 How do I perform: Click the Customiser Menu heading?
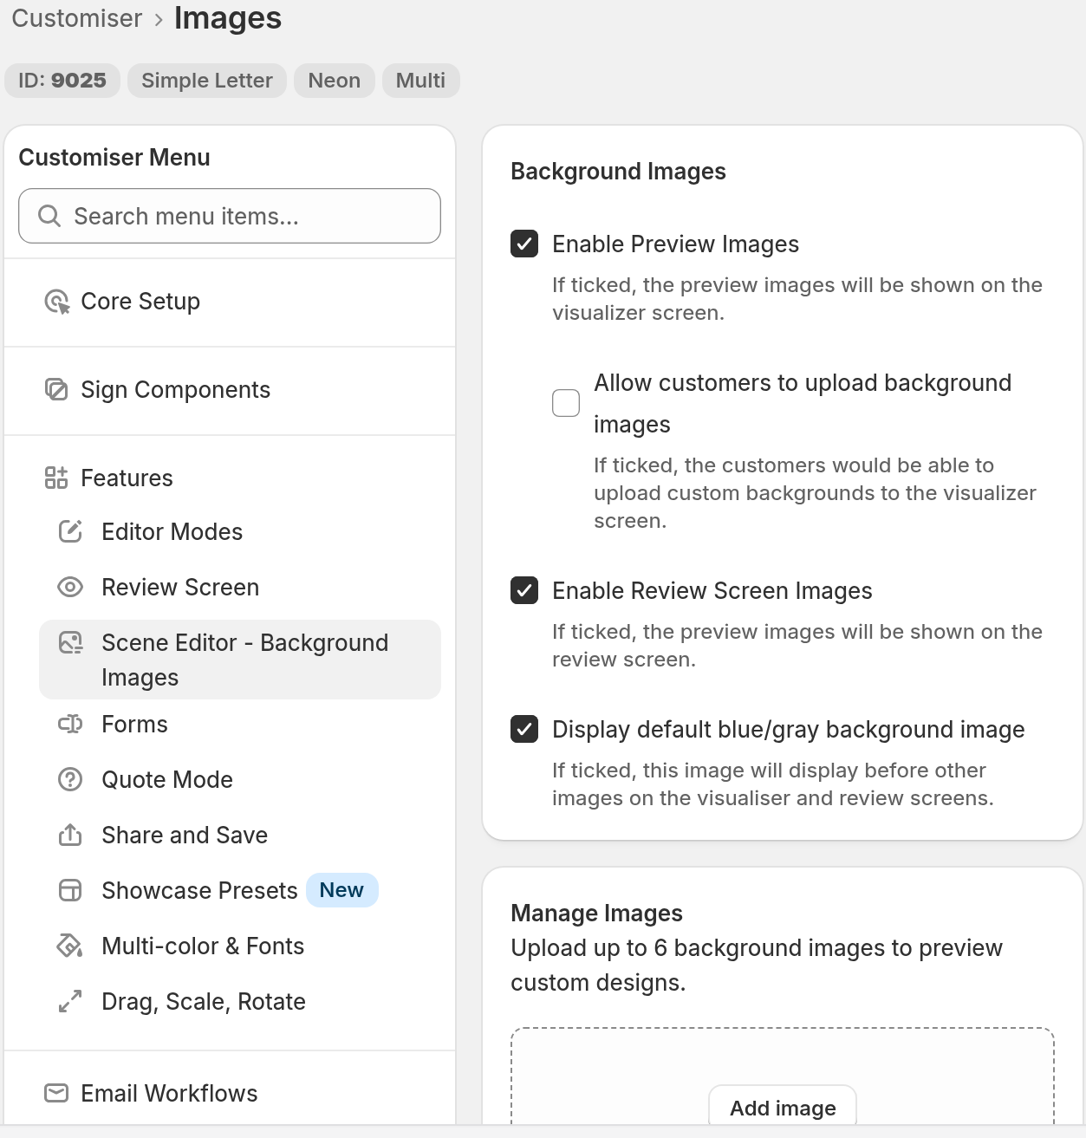point(114,158)
